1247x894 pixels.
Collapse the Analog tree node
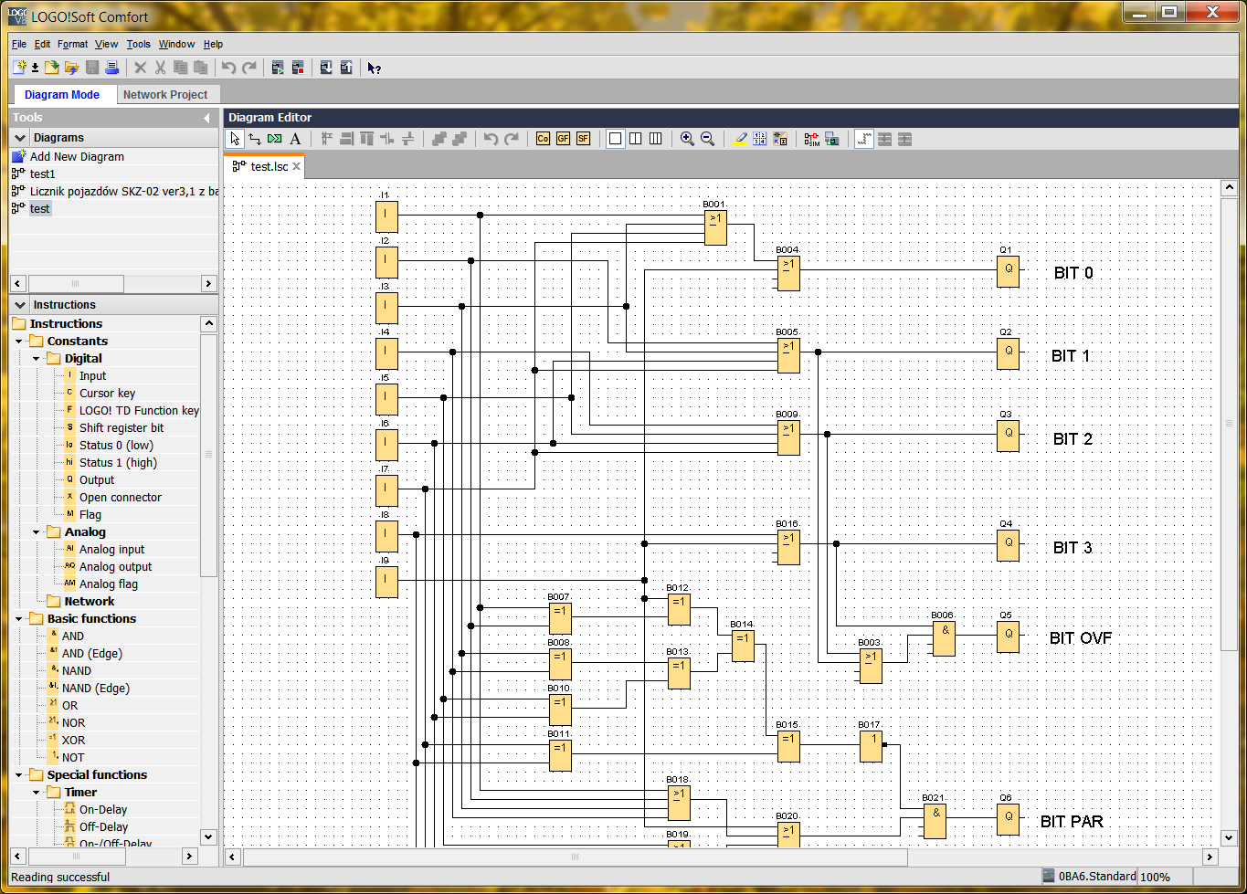37,532
